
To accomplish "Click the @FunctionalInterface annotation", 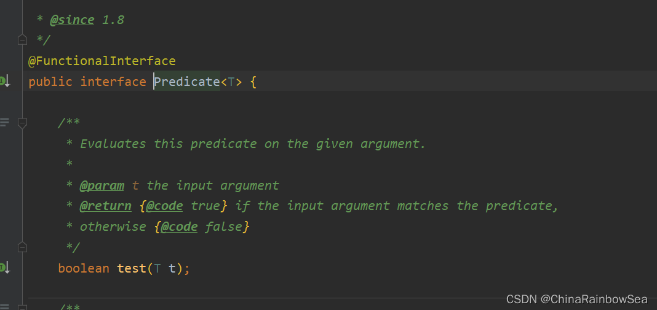I will 102,61.
